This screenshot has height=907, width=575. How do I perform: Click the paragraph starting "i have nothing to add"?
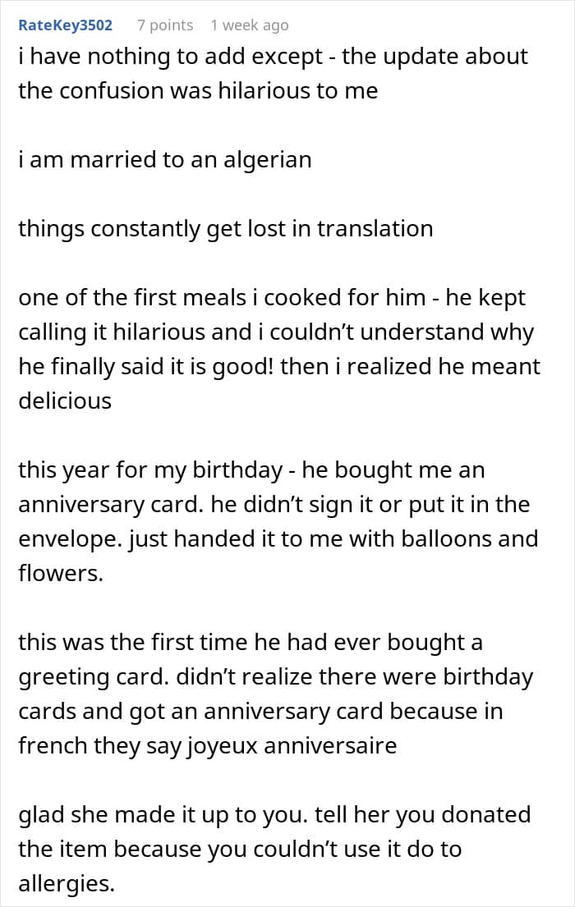point(273,73)
